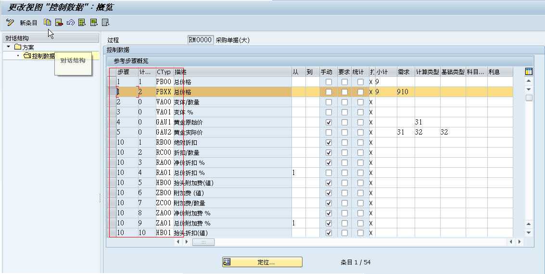Click calculation type cell 31 in GAU1 row

click(427, 122)
